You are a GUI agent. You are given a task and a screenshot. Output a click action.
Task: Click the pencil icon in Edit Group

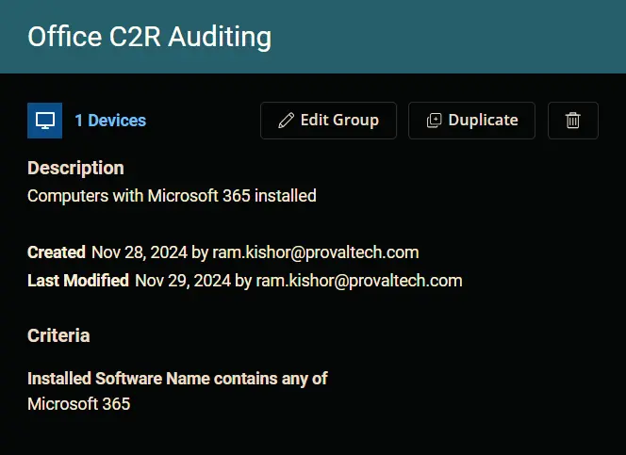(286, 121)
